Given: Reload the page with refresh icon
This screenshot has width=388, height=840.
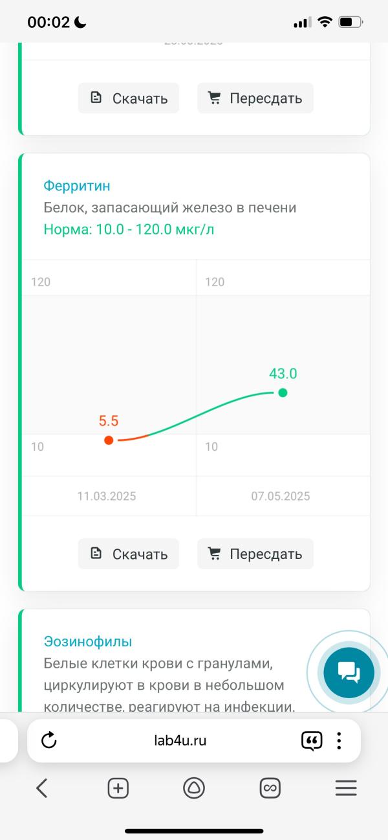Looking at the screenshot, I should tap(49, 740).
